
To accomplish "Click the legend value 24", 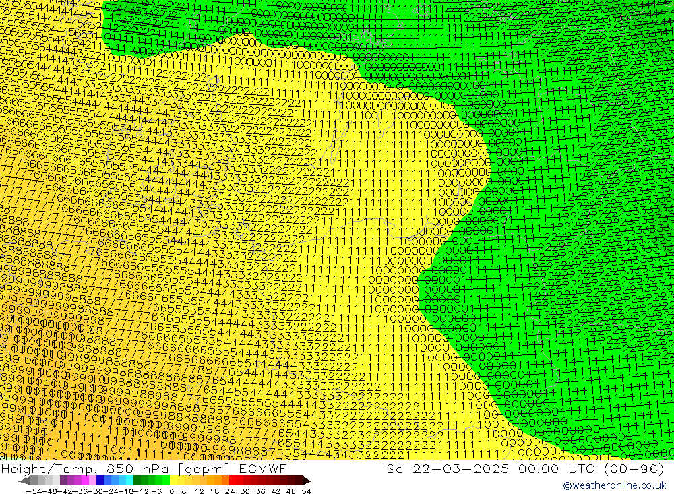I will pyautogui.click(x=230, y=491).
